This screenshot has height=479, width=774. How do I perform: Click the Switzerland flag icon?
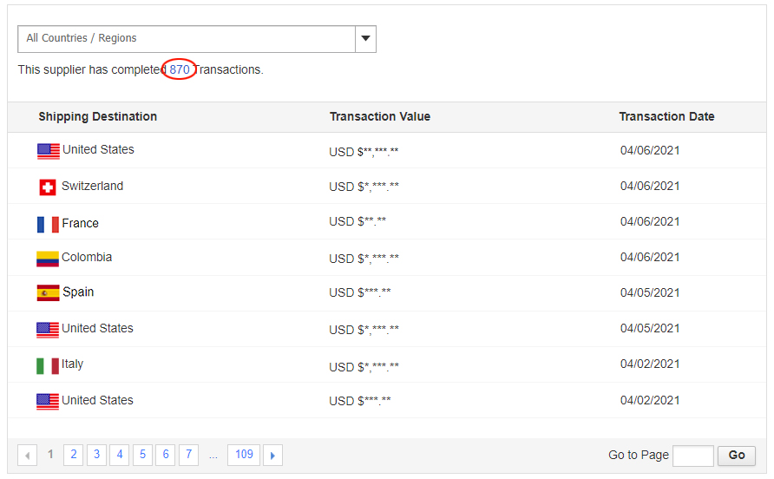(x=48, y=187)
